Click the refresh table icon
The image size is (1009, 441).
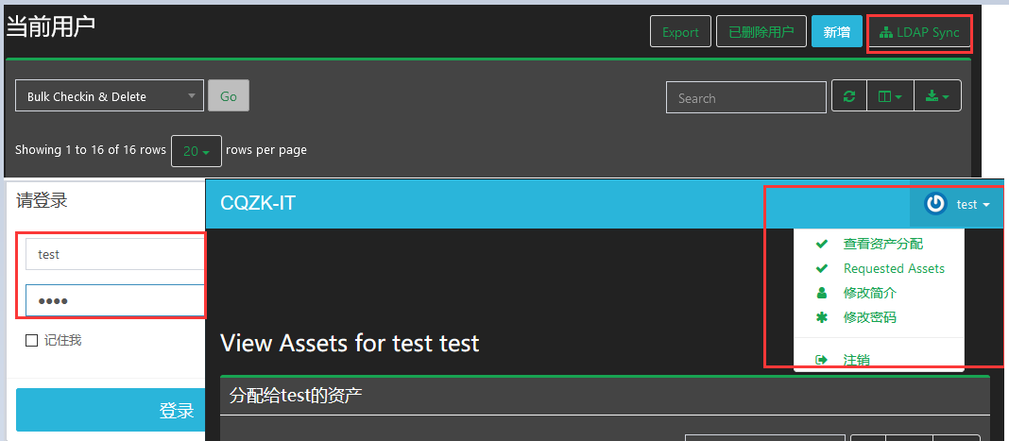849,96
